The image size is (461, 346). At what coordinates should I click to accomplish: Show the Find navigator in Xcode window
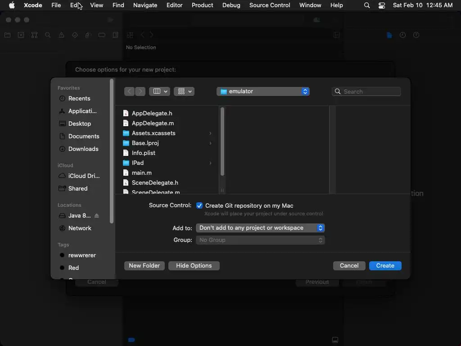pyautogui.click(x=48, y=35)
